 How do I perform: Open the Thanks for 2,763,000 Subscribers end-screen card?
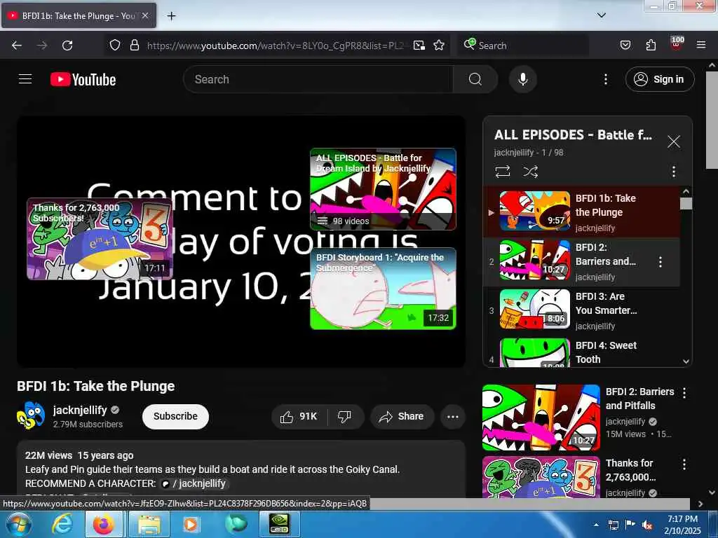click(100, 238)
